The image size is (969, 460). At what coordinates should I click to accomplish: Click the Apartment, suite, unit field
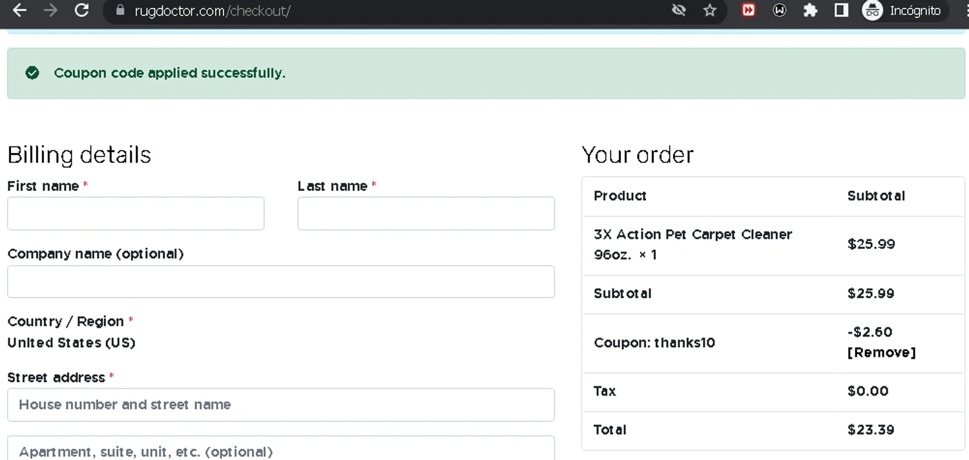(280, 450)
